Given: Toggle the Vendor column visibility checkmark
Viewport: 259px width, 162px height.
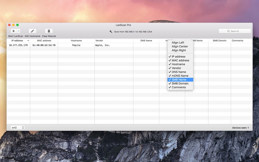Looking at the screenshot, I should tap(176, 68).
